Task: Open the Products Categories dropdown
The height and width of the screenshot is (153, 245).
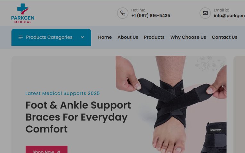Action: coord(51,38)
